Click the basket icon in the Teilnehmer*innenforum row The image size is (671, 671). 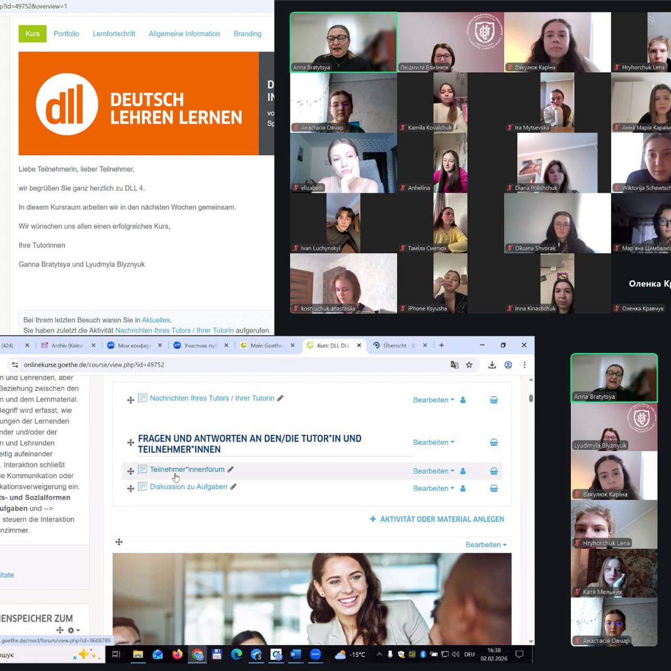coord(494,471)
